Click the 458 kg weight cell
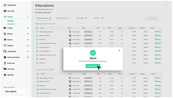This screenshot has height=98, width=173. (x=146, y=63)
